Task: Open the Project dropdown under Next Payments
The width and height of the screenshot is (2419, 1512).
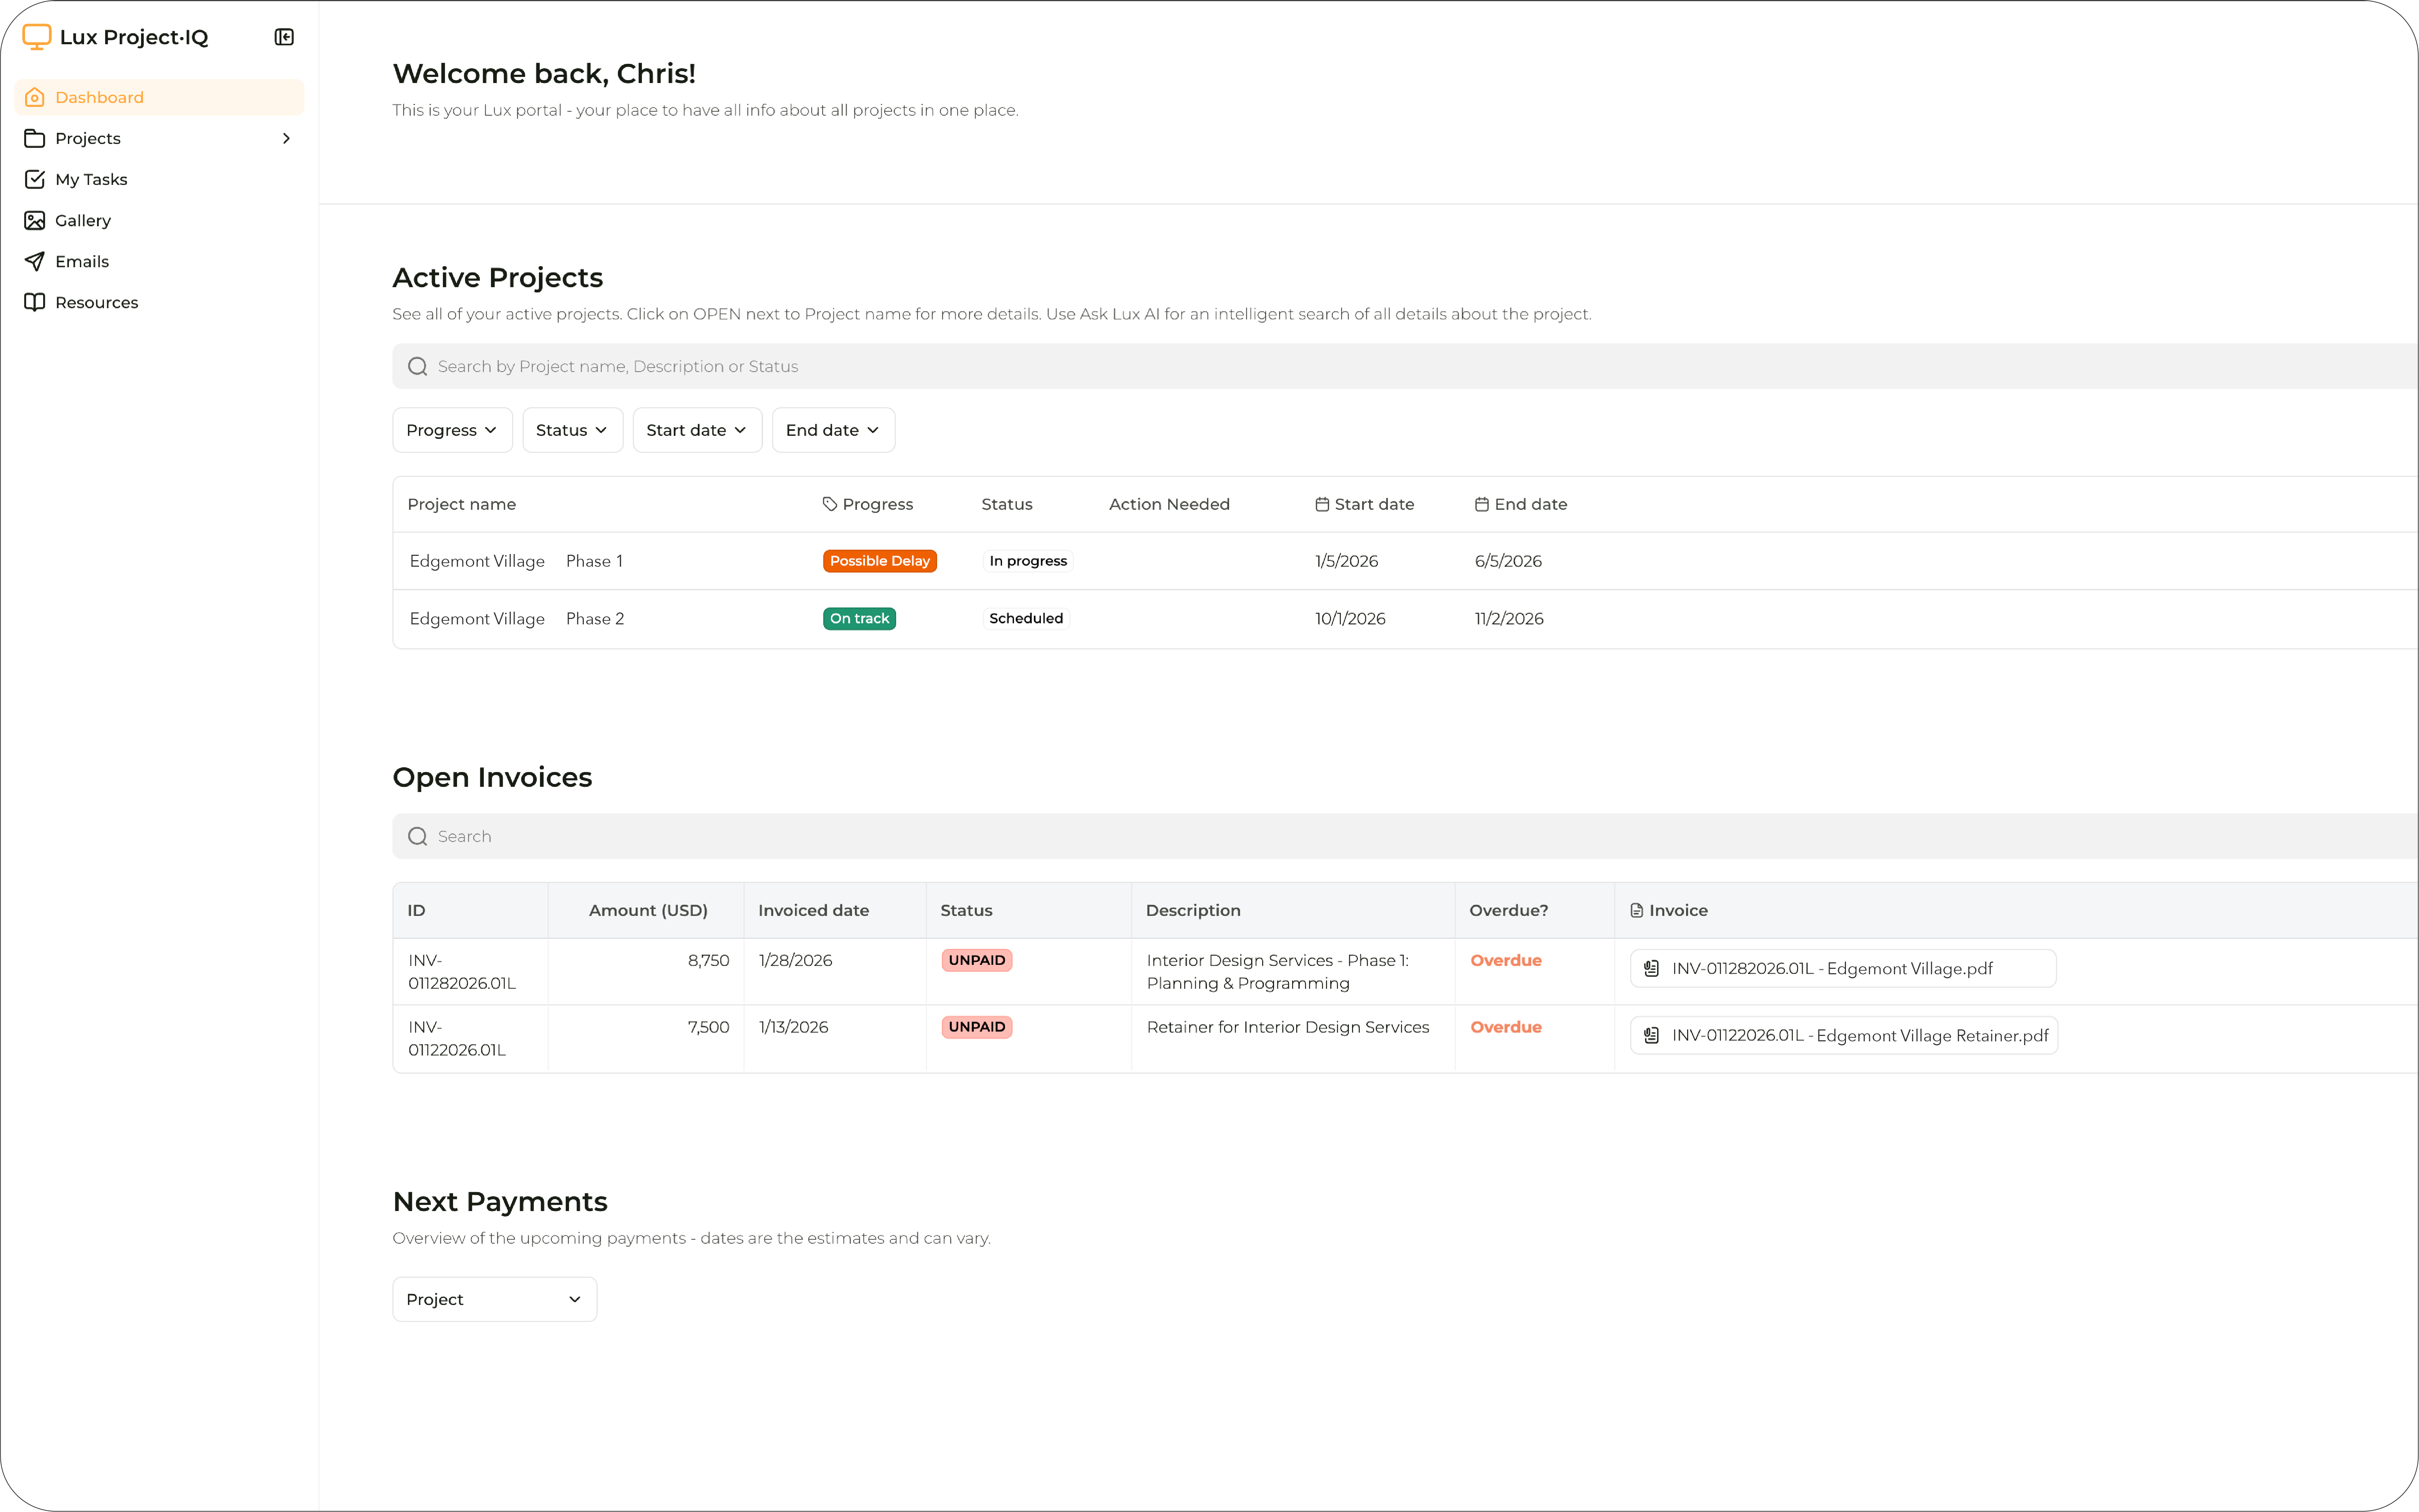Action: click(494, 1299)
